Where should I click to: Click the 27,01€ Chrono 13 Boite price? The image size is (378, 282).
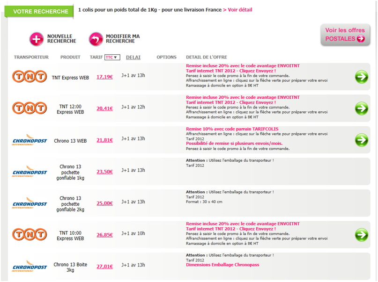(x=104, y=266)
